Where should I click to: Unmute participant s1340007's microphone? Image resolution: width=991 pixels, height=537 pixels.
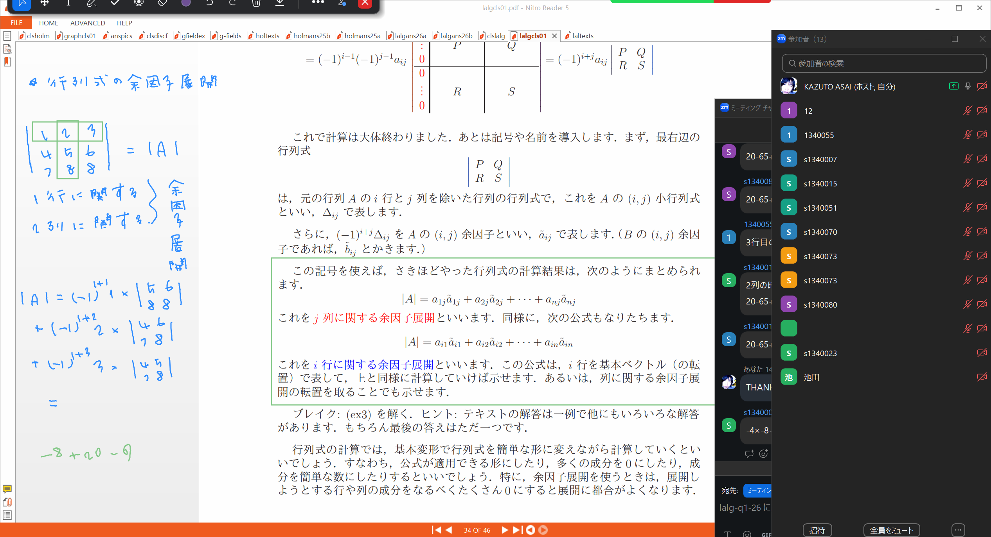pyautogui.click(x=968, y=159)
